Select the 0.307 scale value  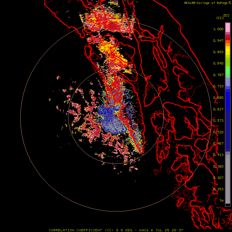pos(218,178)
